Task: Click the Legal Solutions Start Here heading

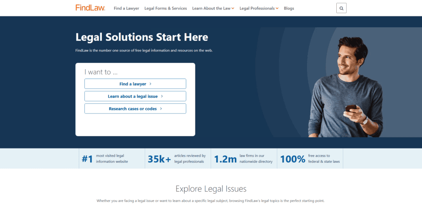Action: pyautogui.click(x=142, y=37)
